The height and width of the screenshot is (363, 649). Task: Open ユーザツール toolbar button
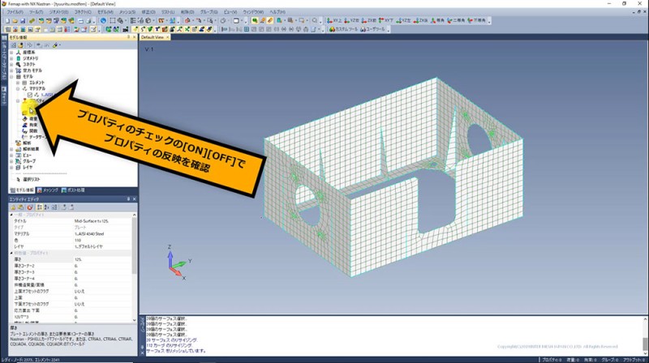(x=373, y=29)
